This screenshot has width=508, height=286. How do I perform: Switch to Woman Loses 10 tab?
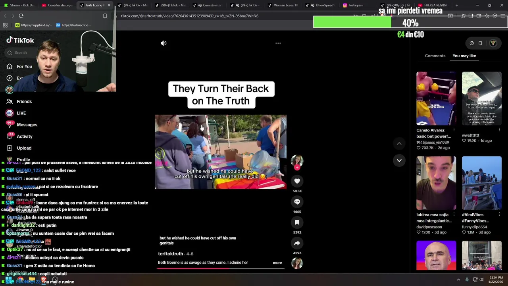pyautogui.click(x=282, y=5)
